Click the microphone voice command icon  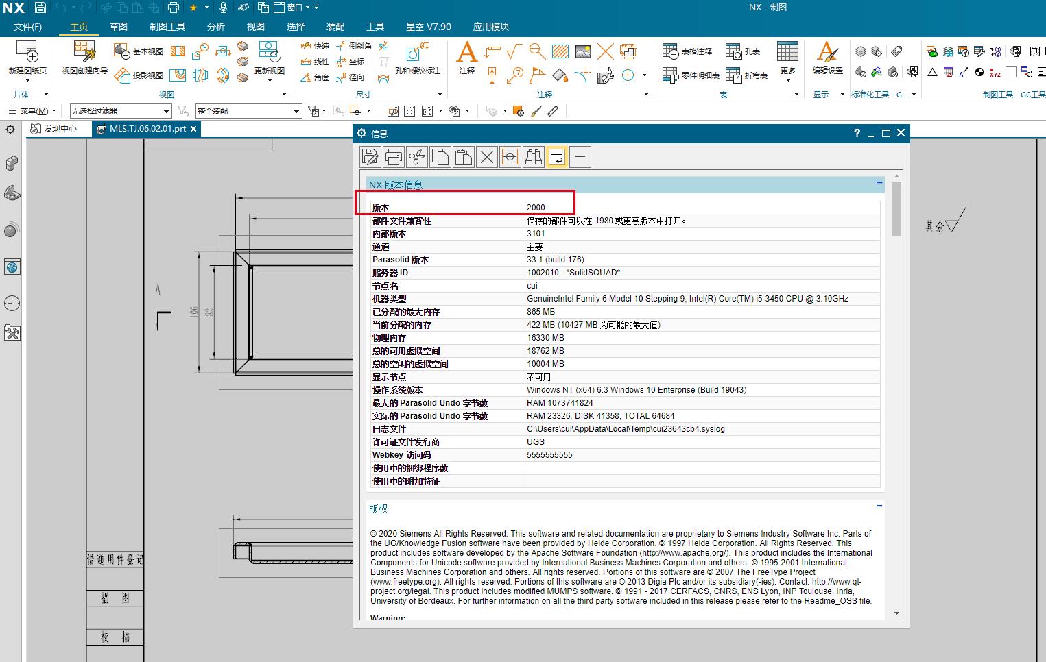pyautogui.click(x=223, y=8)
